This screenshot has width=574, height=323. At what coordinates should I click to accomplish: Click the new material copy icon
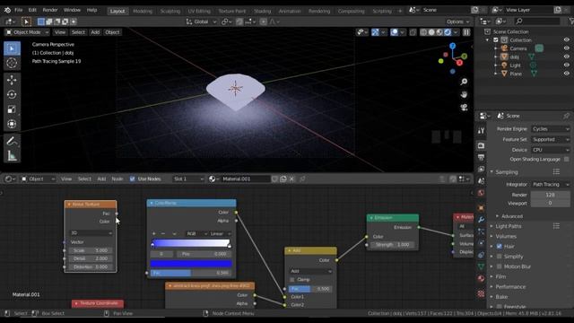coord(283,179)
